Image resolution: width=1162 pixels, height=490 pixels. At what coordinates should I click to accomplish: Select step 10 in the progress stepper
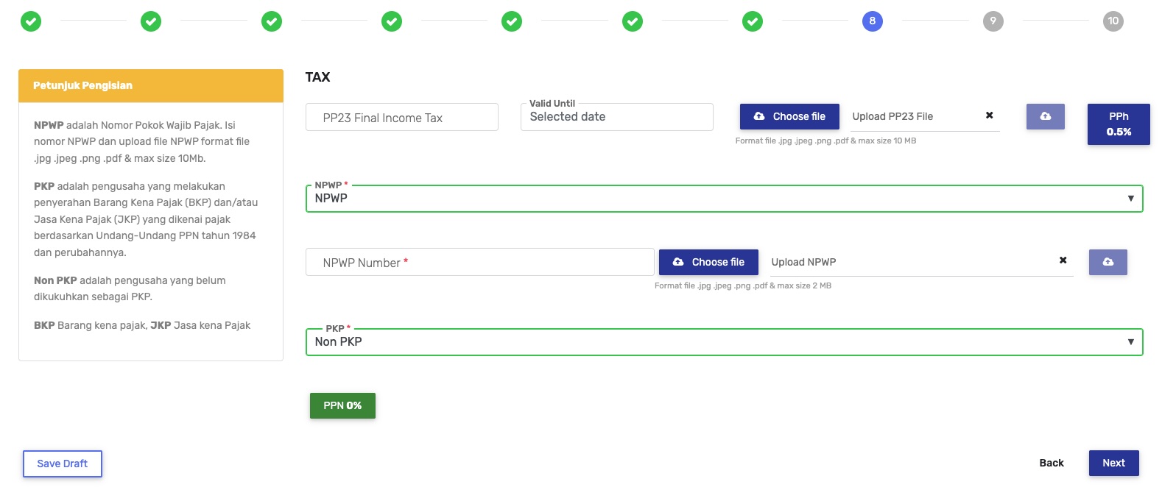point(1113,21)
